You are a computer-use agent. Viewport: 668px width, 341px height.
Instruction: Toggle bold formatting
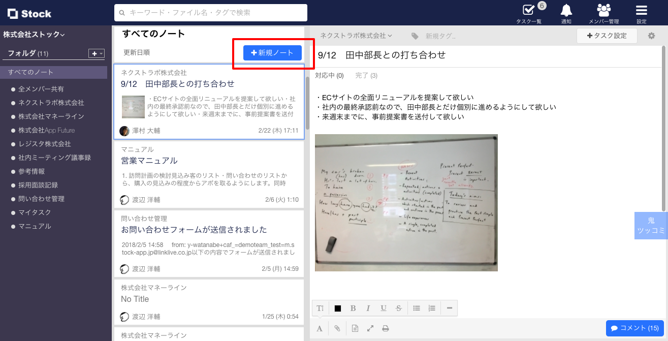click(x=353, y=307)
